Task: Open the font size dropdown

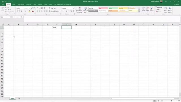Action: pyautogui.click(x=30, y=8)
